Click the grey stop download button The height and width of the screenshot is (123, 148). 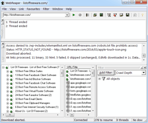click(80, 15)
